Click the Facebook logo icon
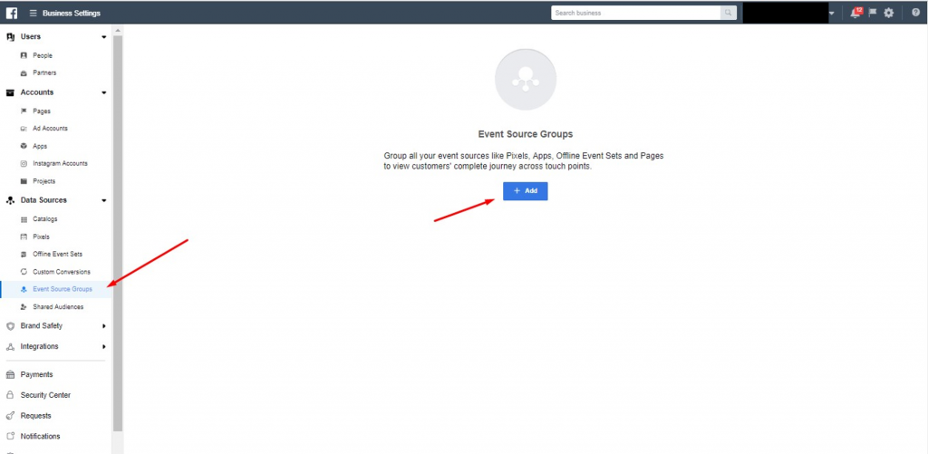928x454 pixels. (11, 13)
